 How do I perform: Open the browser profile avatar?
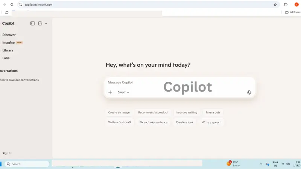pos(296,5)
